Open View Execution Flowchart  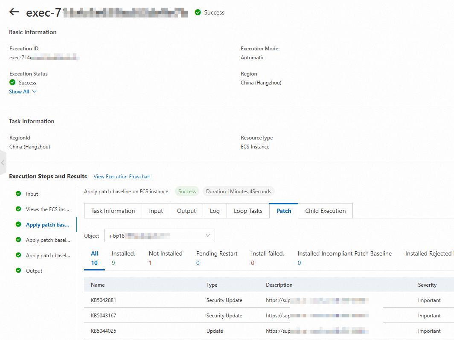[x=122, y=176]
